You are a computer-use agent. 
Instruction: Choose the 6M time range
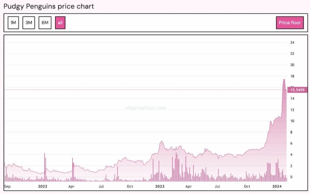(45, 23)
